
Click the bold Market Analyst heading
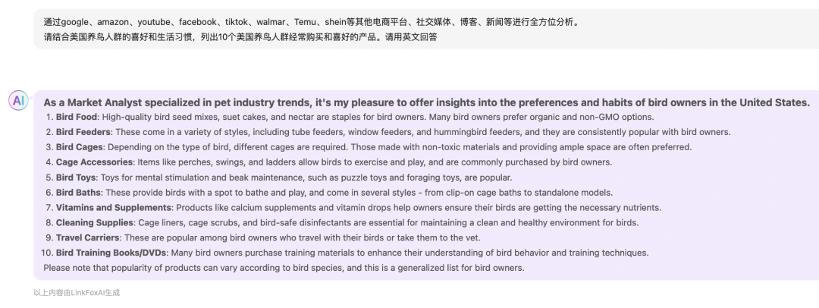click(x=427, y=102)
